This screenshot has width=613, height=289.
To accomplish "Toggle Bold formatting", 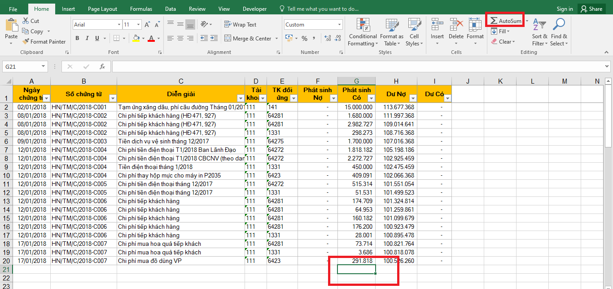I will (x=77, y=39).
